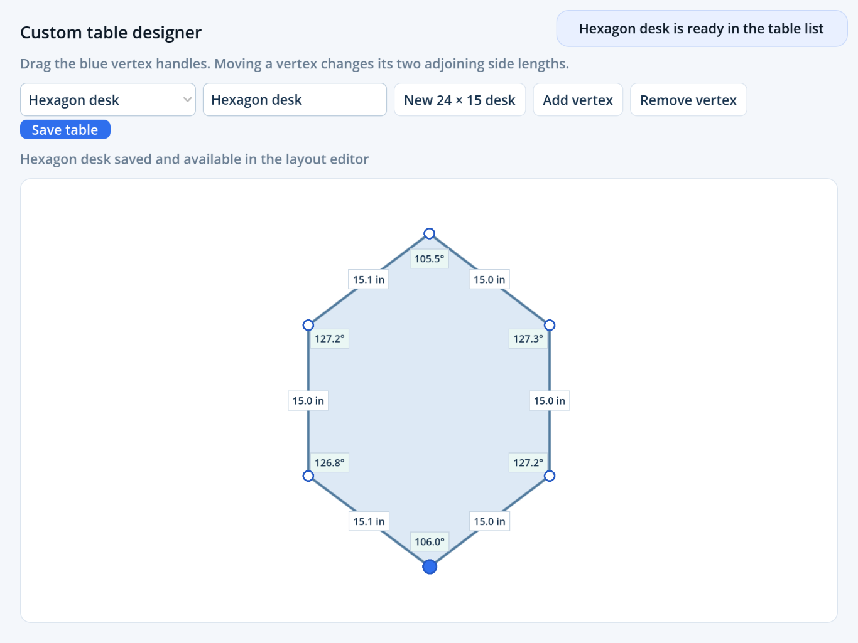The height and width of the screenshot is (643, 858).
Task: Click the upper-right 15.0 in side label
Action: click(x=489, y=280)
